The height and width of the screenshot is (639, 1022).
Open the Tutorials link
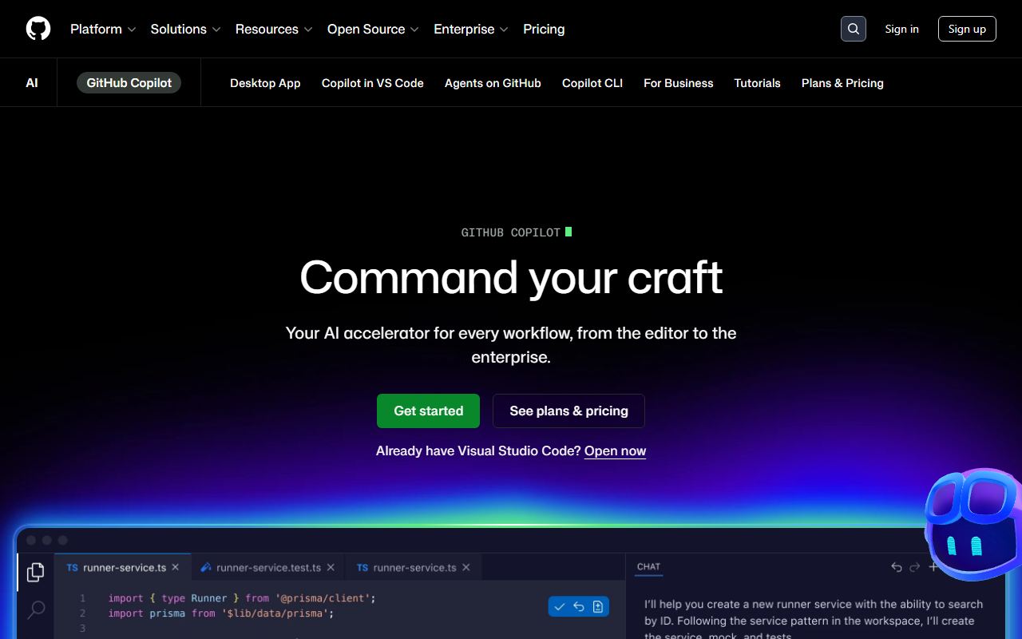758,83
